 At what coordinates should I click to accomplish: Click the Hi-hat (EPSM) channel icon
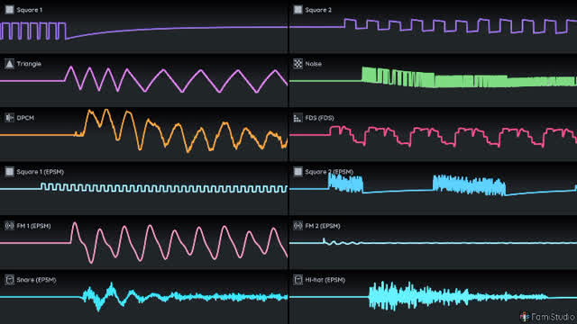[298, 280]
